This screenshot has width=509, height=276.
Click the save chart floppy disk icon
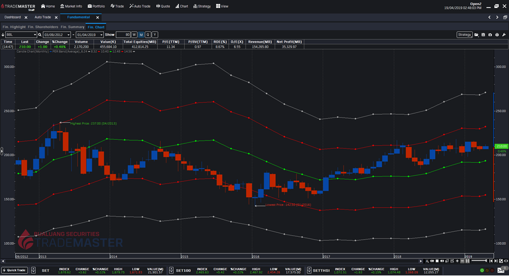coord(483,35)
